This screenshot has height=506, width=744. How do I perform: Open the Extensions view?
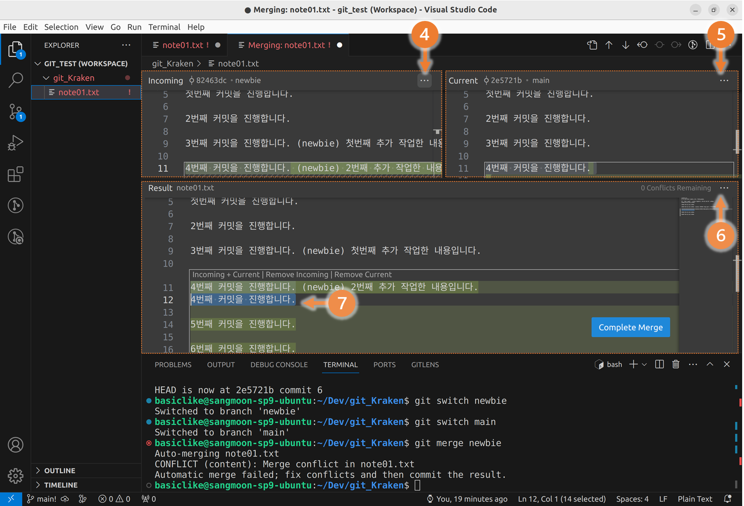tap(16, 174)
